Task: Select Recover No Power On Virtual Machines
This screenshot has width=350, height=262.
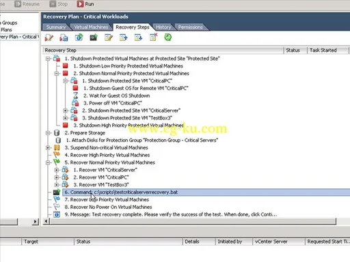Action: tap(108, 207)
